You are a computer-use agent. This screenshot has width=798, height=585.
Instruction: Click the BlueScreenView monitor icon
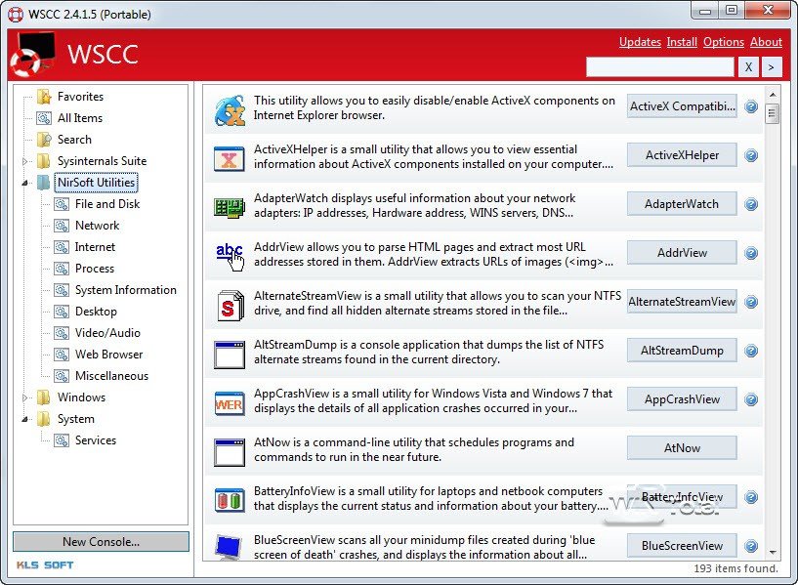point(229,547)
